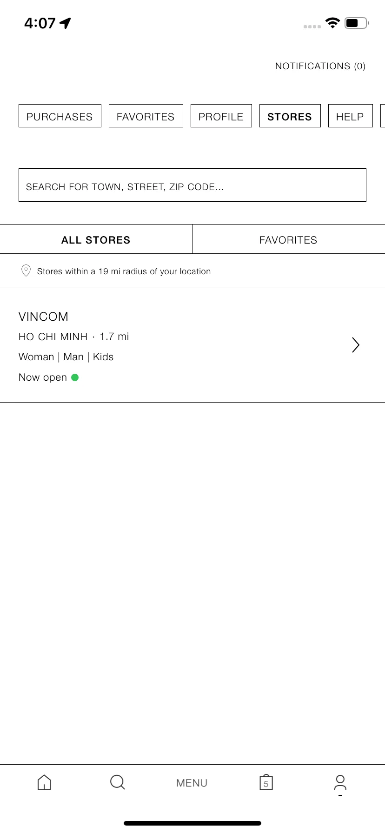Tap the Wi-Fi status icon
The image size is (385, 833).
coord(332,23)
